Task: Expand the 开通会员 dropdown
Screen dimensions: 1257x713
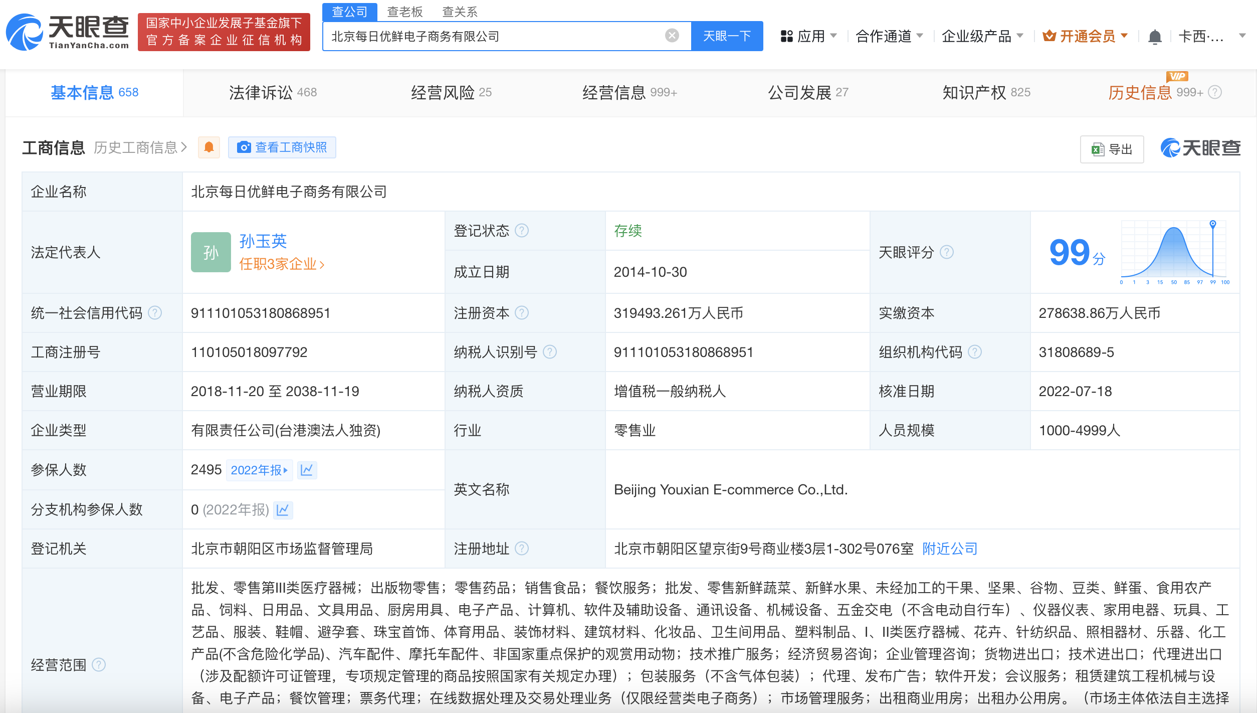Action: pyautogui.click(x=1085, y=36)
